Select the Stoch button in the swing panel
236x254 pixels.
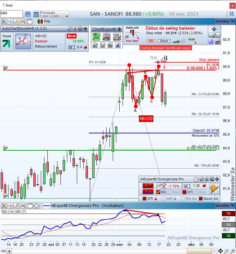(164, 41)
